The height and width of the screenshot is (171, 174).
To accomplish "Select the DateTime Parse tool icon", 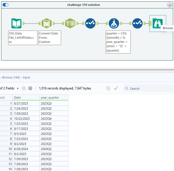I will click(x=70, y=24).
